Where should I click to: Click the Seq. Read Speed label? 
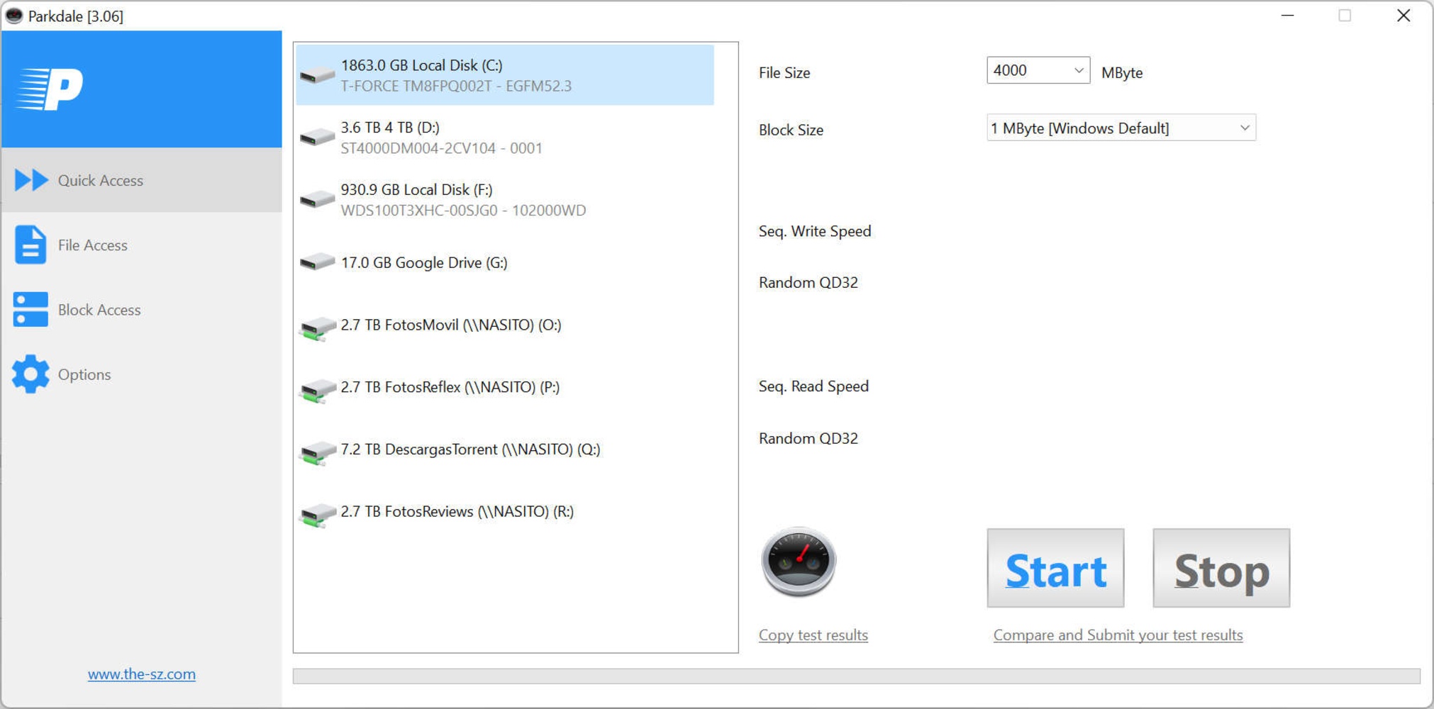813,386
